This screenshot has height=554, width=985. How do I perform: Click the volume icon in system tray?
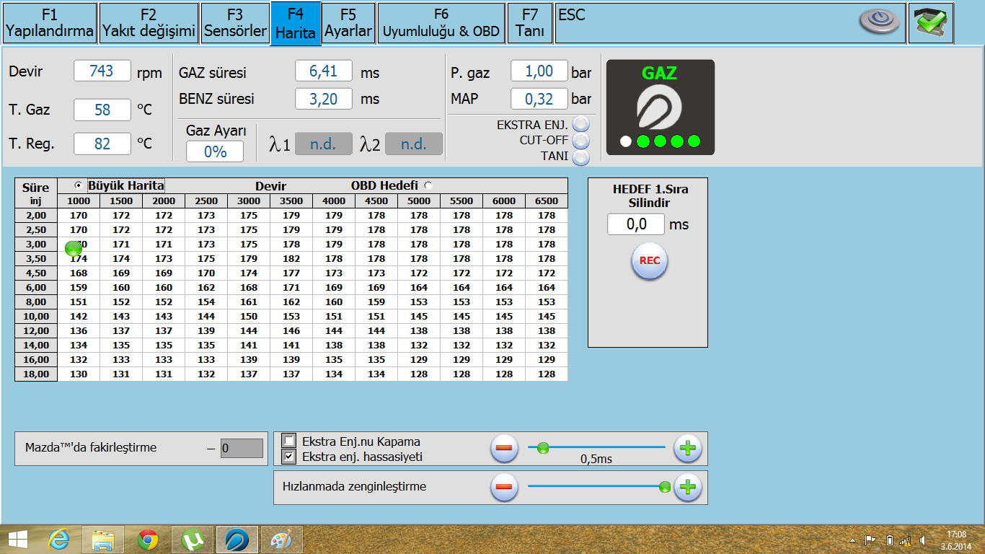pos(922,540)
